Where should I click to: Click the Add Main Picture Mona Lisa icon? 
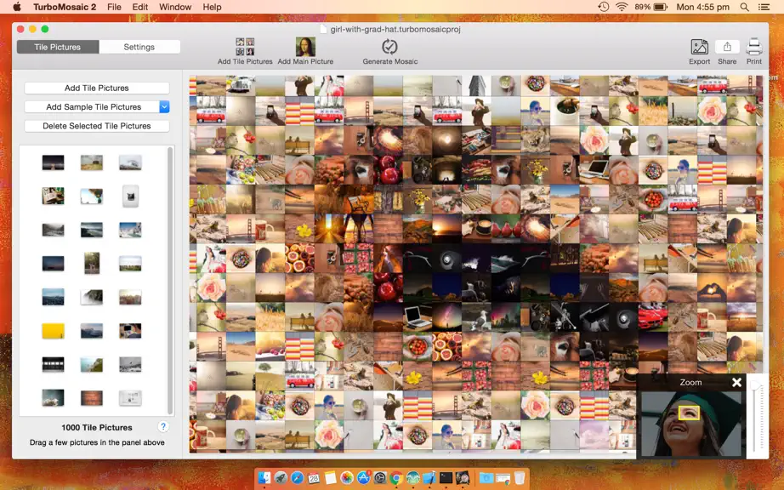305,47
